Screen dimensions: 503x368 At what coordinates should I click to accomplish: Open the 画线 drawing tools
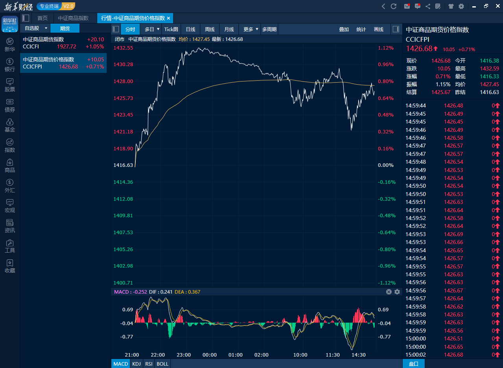tap(378, 29)
